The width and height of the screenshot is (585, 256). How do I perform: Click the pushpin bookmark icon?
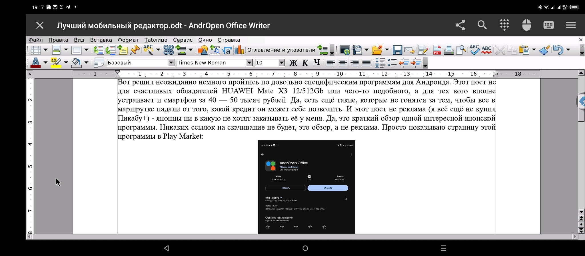click(135, 50)
